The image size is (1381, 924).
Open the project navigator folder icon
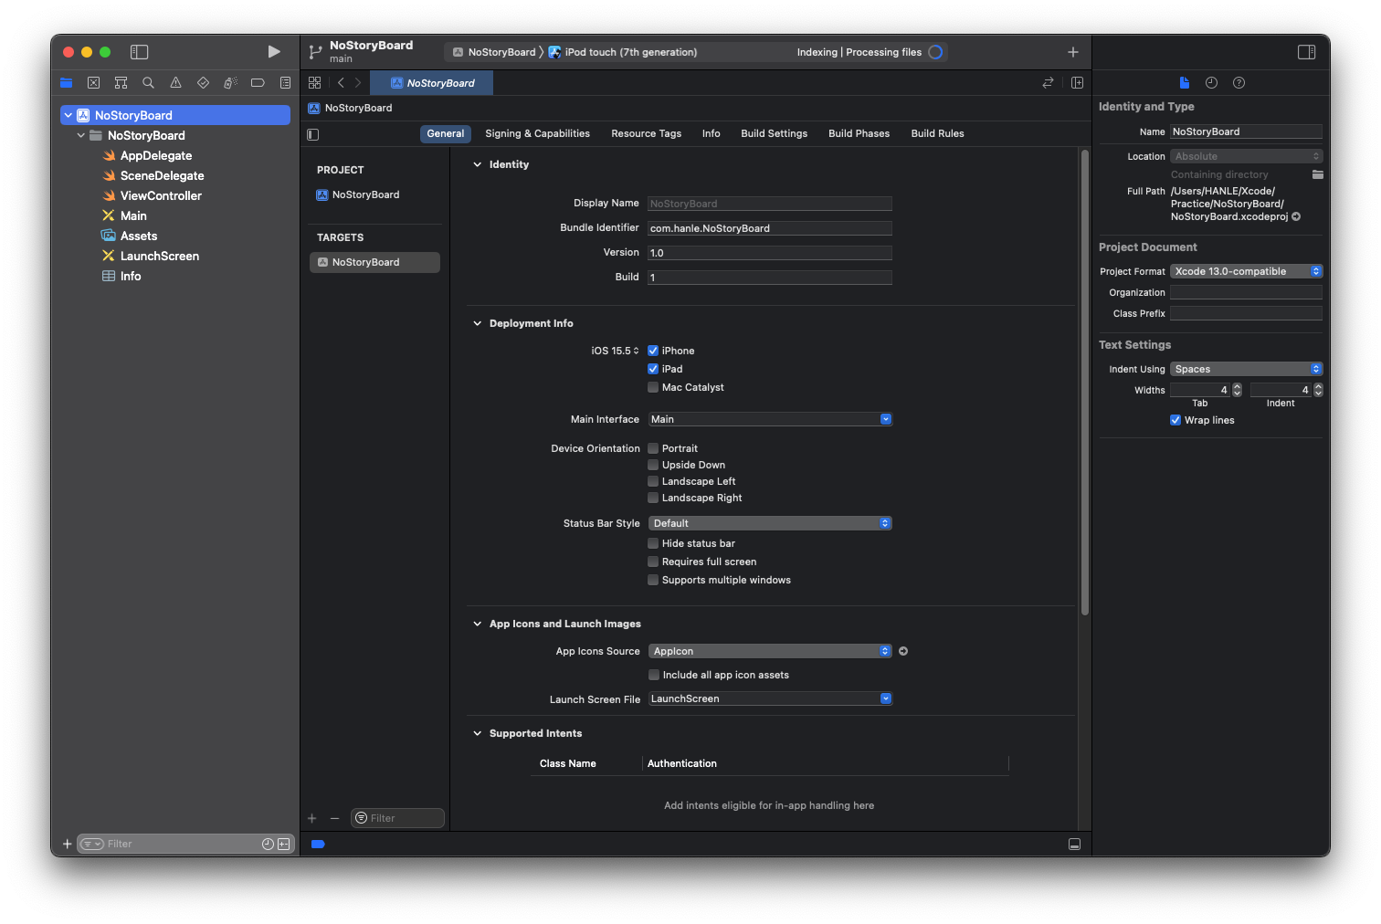(66, 83)
